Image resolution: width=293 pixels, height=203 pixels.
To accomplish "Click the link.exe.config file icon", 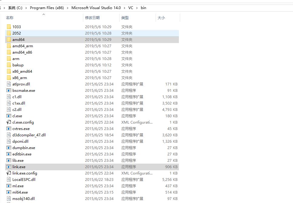I will [x=9, y=173].
